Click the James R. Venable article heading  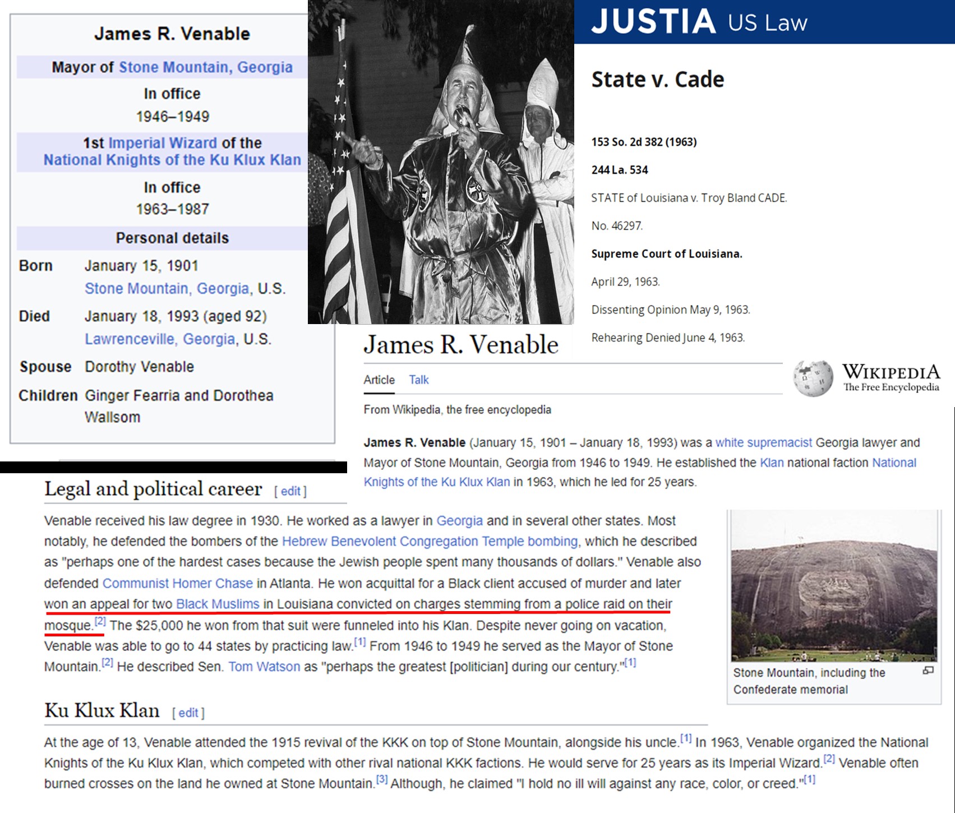point(461,344)
